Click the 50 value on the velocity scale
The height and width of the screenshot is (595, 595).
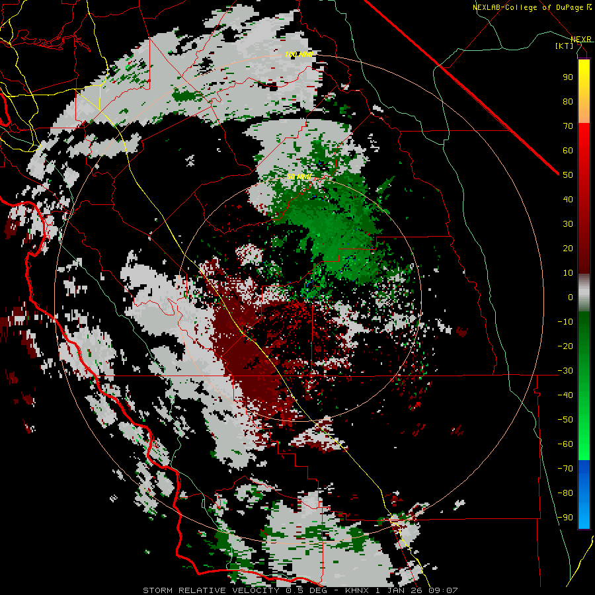tap(568, 175)
